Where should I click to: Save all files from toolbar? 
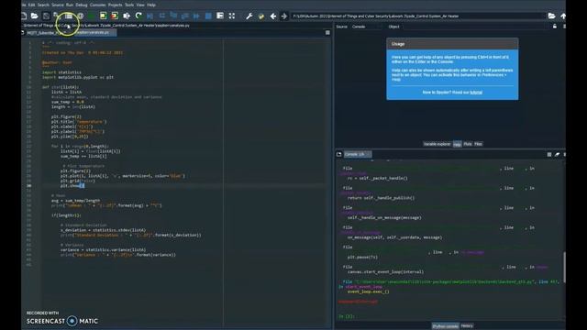(57, 16)
